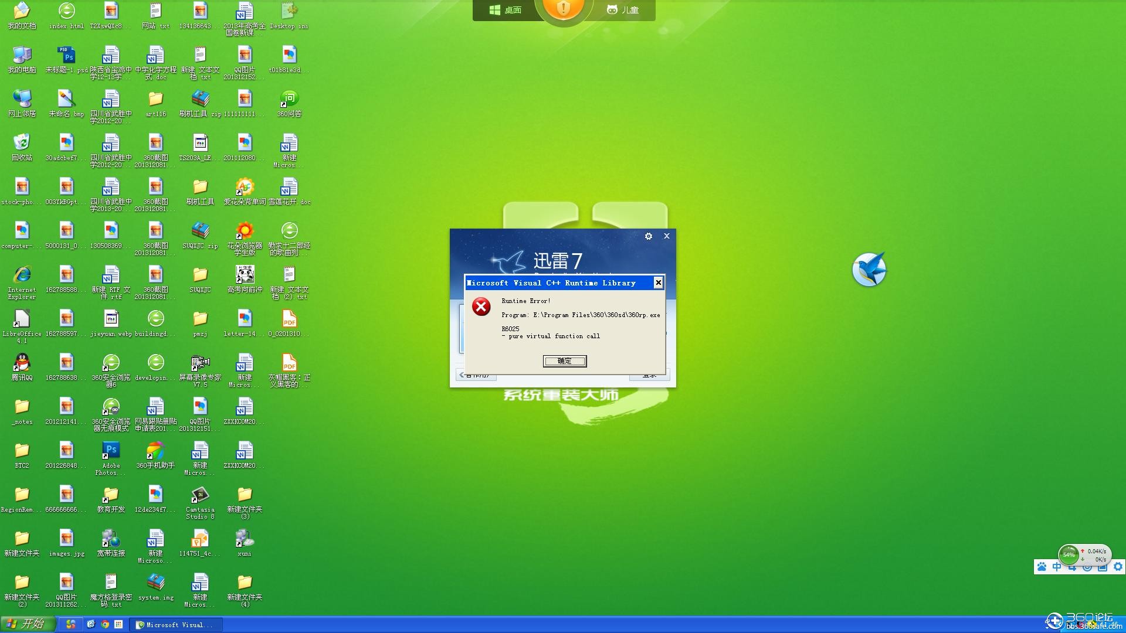Open the 回收站 recycle bin
This screenshot has height=633, width=1126.
(22, 148)
